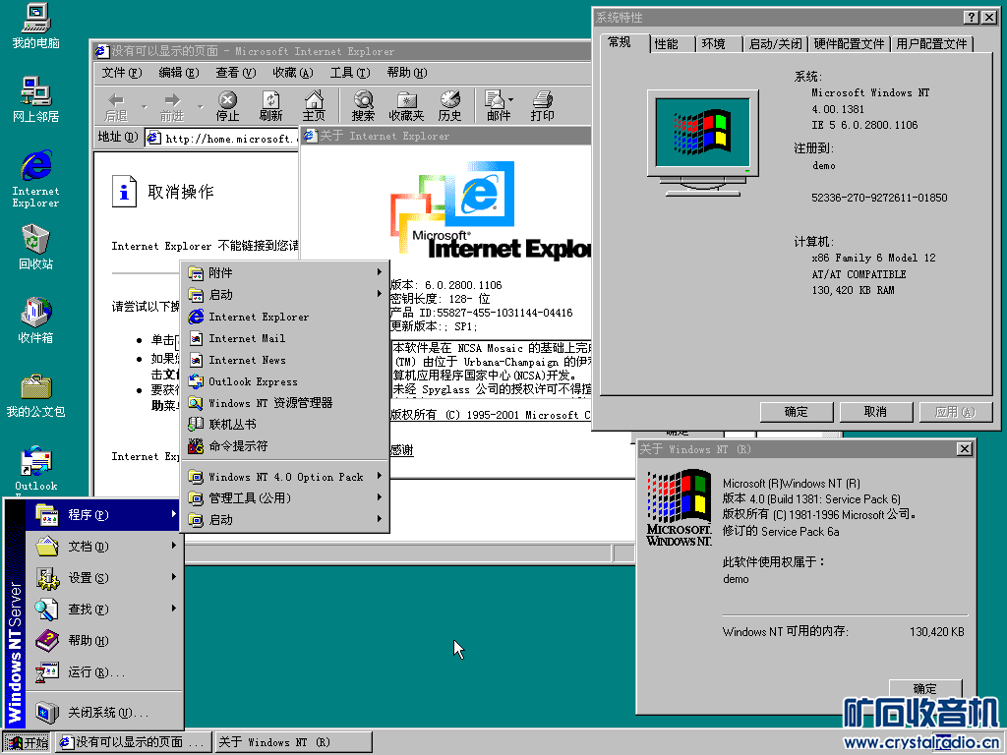Open Windows NT 资源管理器
Image resolution: width=1007 pixels, height=755 pixels.
[x=286, y=403]
